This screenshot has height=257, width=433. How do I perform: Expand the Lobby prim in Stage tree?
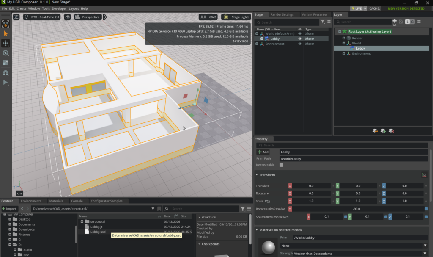click(262, 39)
